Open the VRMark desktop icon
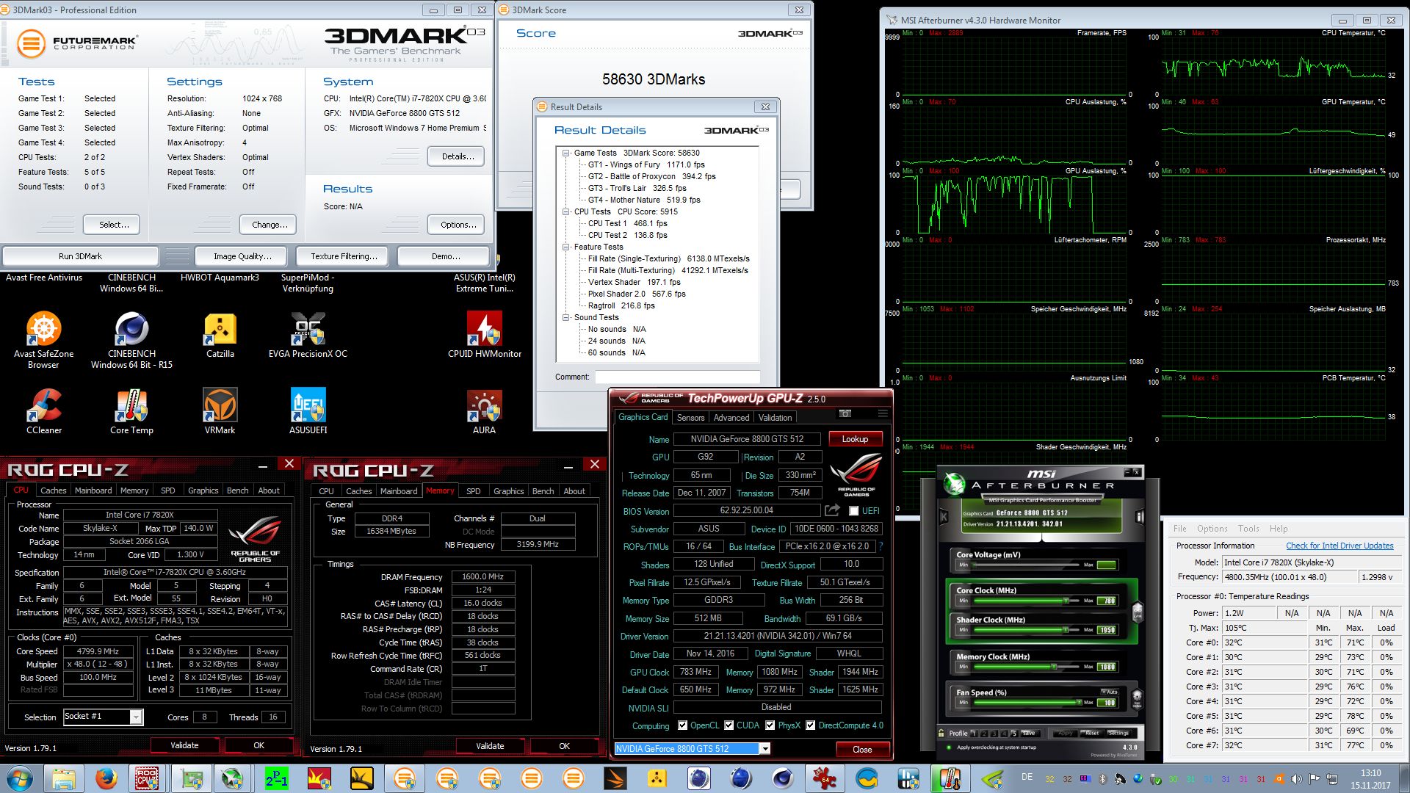Screen dimensions: 1410x793 [x=220, y=411]
